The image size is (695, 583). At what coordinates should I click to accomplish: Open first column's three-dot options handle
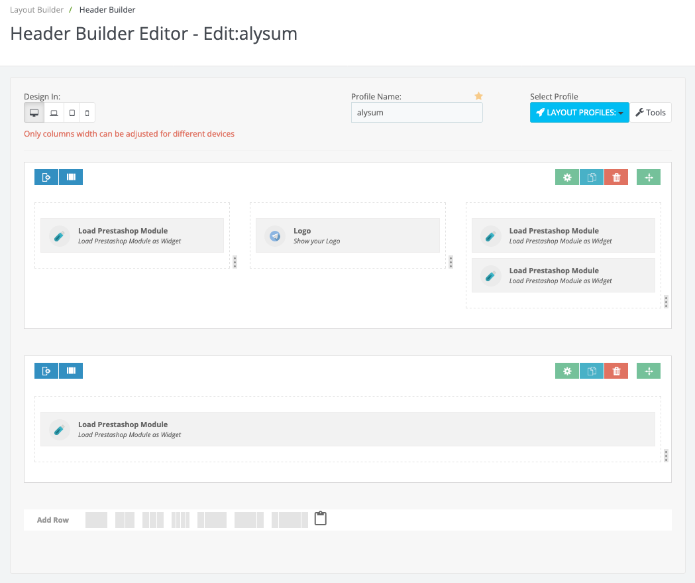[235, 262]
